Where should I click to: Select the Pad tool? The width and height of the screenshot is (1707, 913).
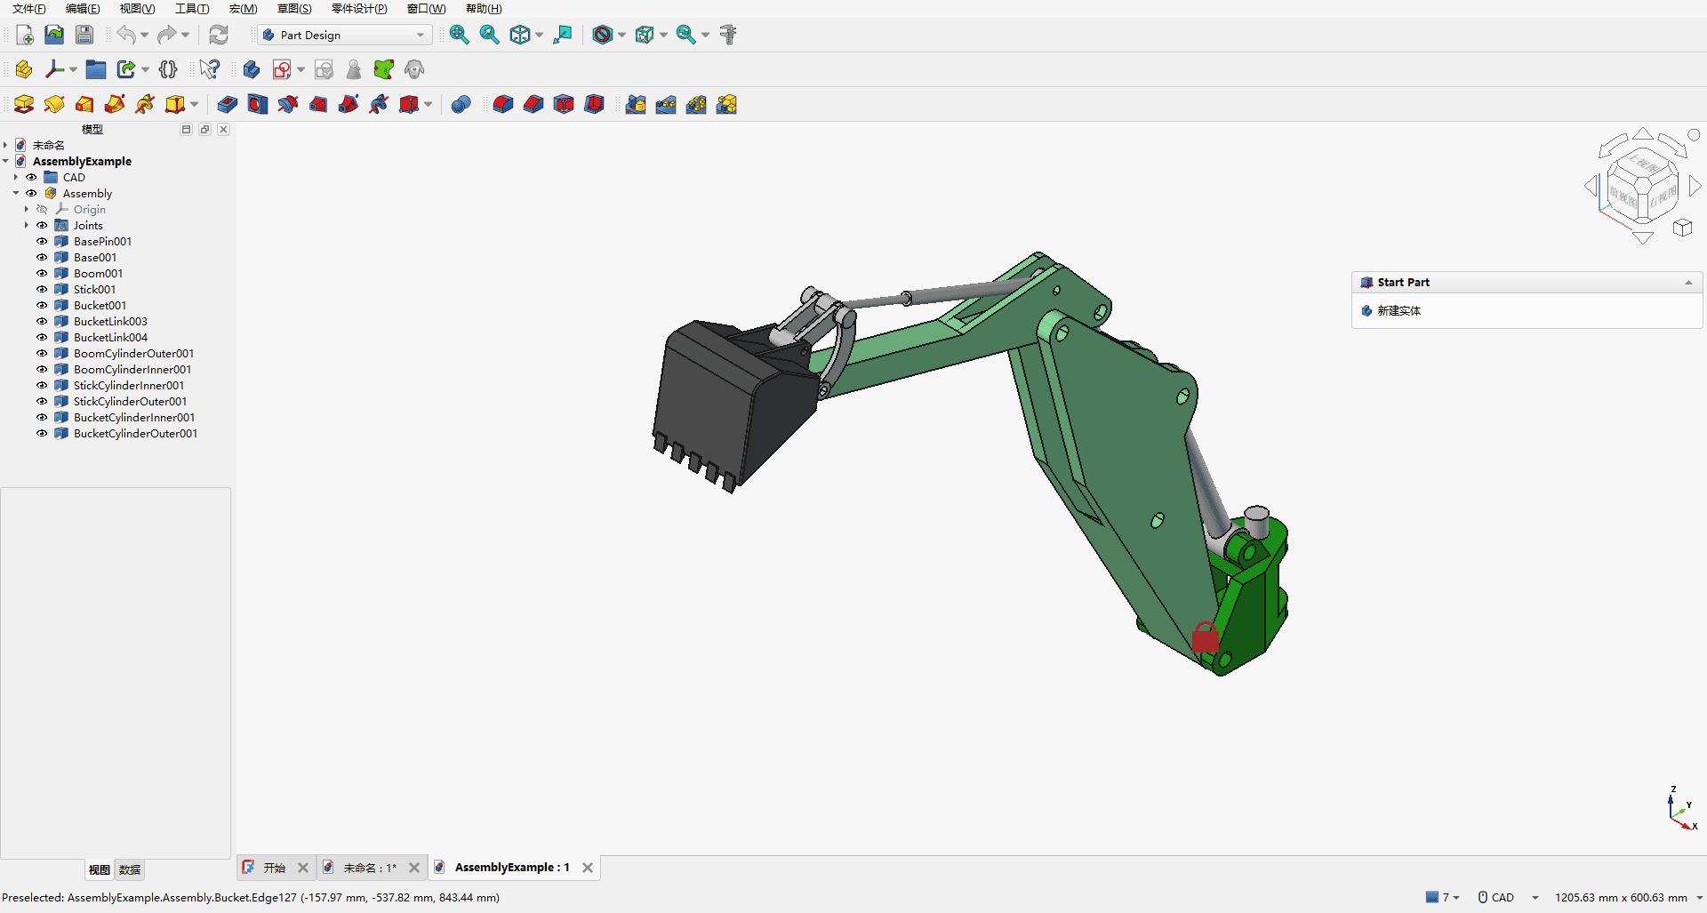(24, 104)
